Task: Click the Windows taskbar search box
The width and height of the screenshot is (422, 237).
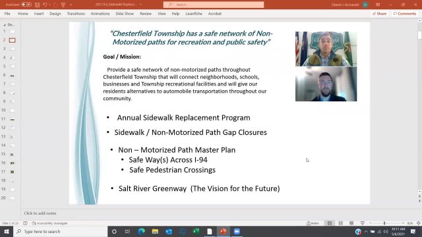Action: point(60,231)
